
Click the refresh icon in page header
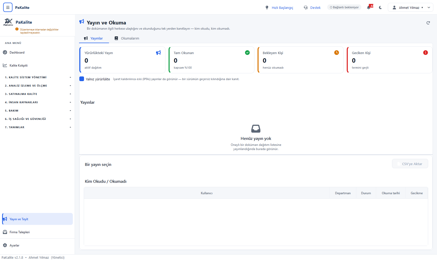[x=428, y=23]
